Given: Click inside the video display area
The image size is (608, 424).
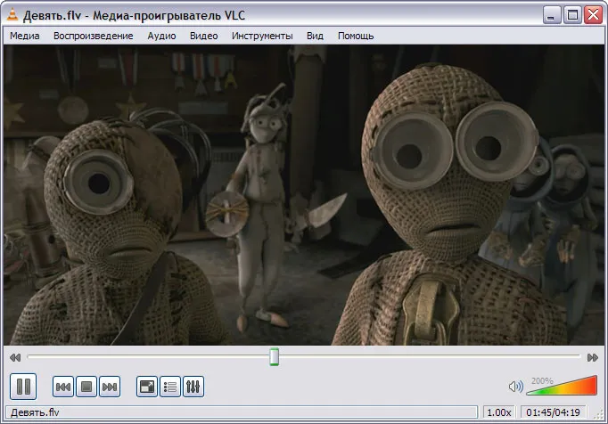Looking at the screenshot, I should (x=304, y=195).
